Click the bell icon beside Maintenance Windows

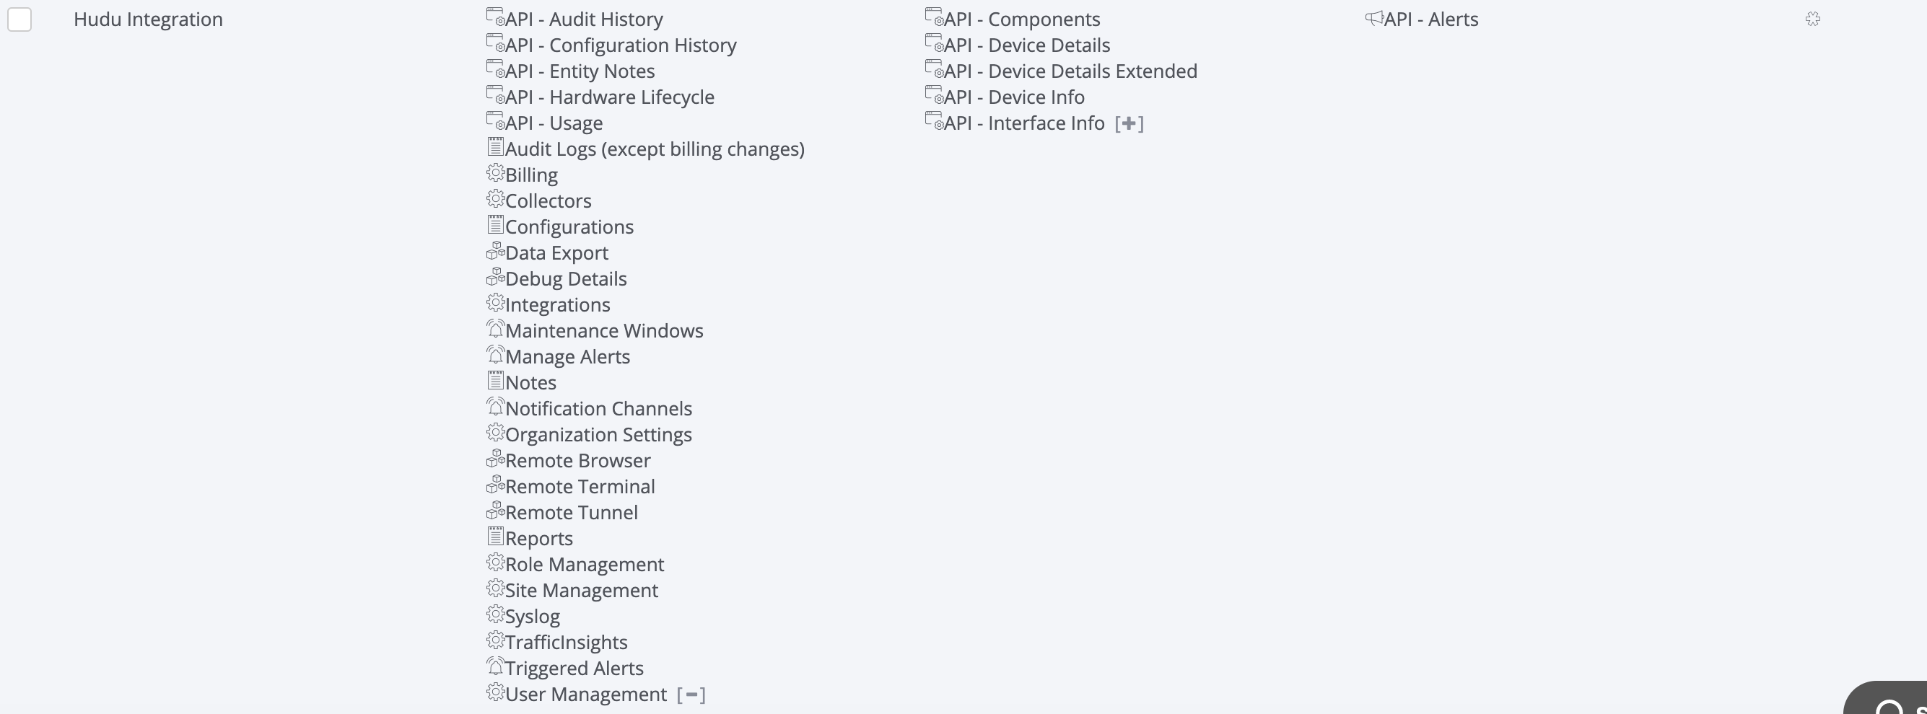[495, 328]
